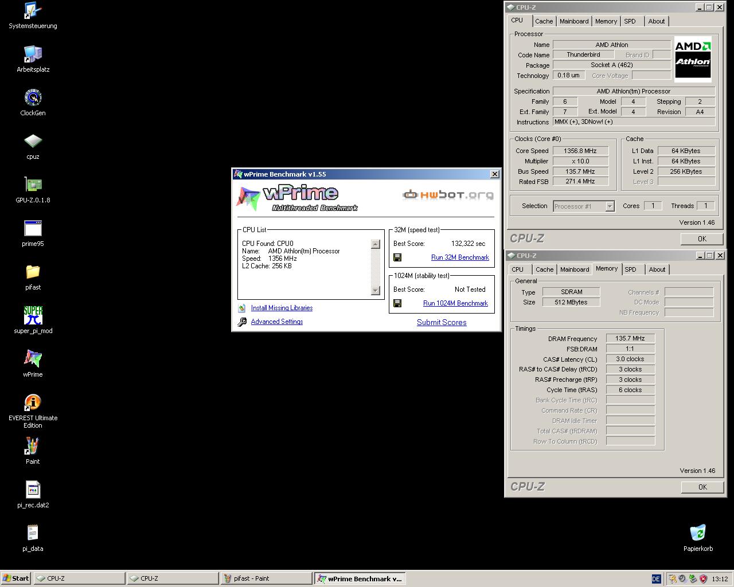
Task: Click the 132,322 sec best score text
Action: coord(468,244)
